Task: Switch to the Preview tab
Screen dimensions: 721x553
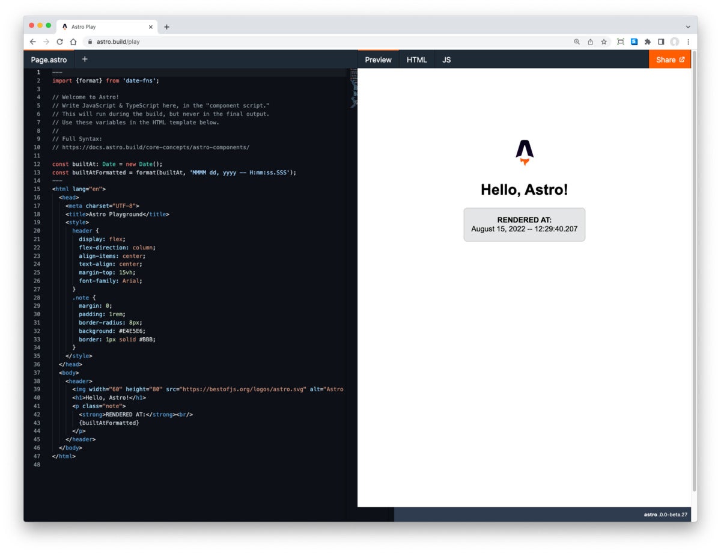Action: pyautogui.click(x=378, y=60)
